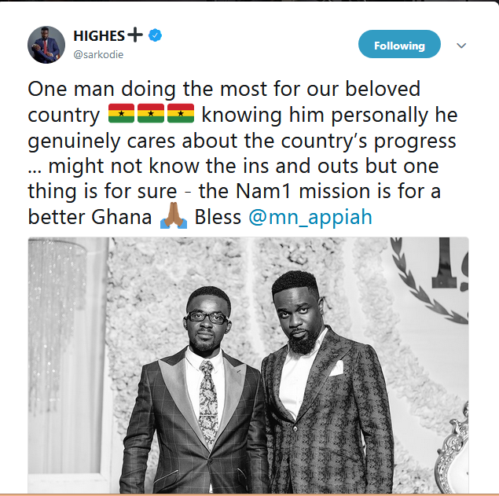Open the @mn_appiah mention
The height and width of the screenshot is (496, 499).
pyautogui.click(x=310, y=218)
